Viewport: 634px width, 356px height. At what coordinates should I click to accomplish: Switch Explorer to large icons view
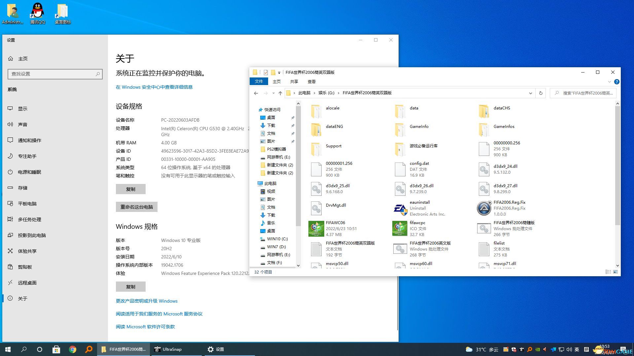coord(616,272)
